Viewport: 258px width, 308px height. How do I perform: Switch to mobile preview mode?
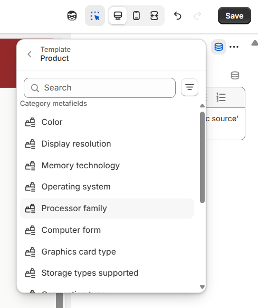pyautogui.click(x=136, y=16)
